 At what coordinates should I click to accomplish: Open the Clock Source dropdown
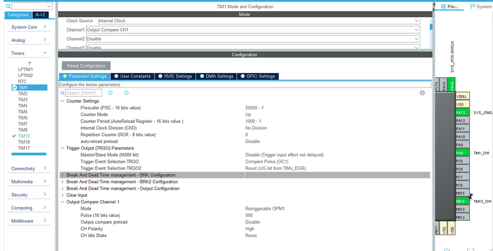pos(417,21)
